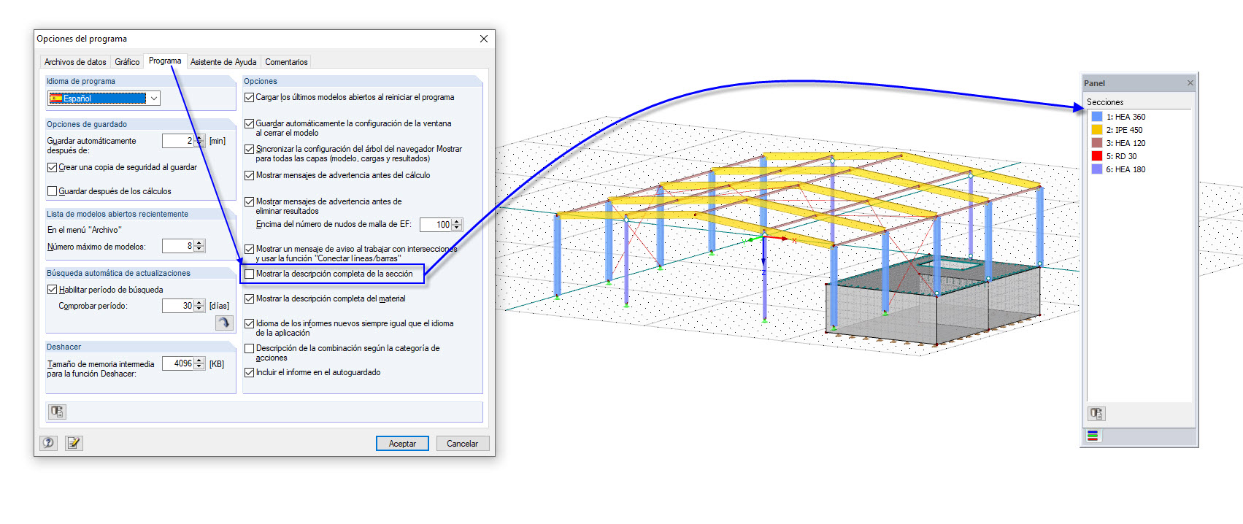Enable Guardar después de los cálculos
The width and height of the screenshot is (1243, 524).
(52, 191)
